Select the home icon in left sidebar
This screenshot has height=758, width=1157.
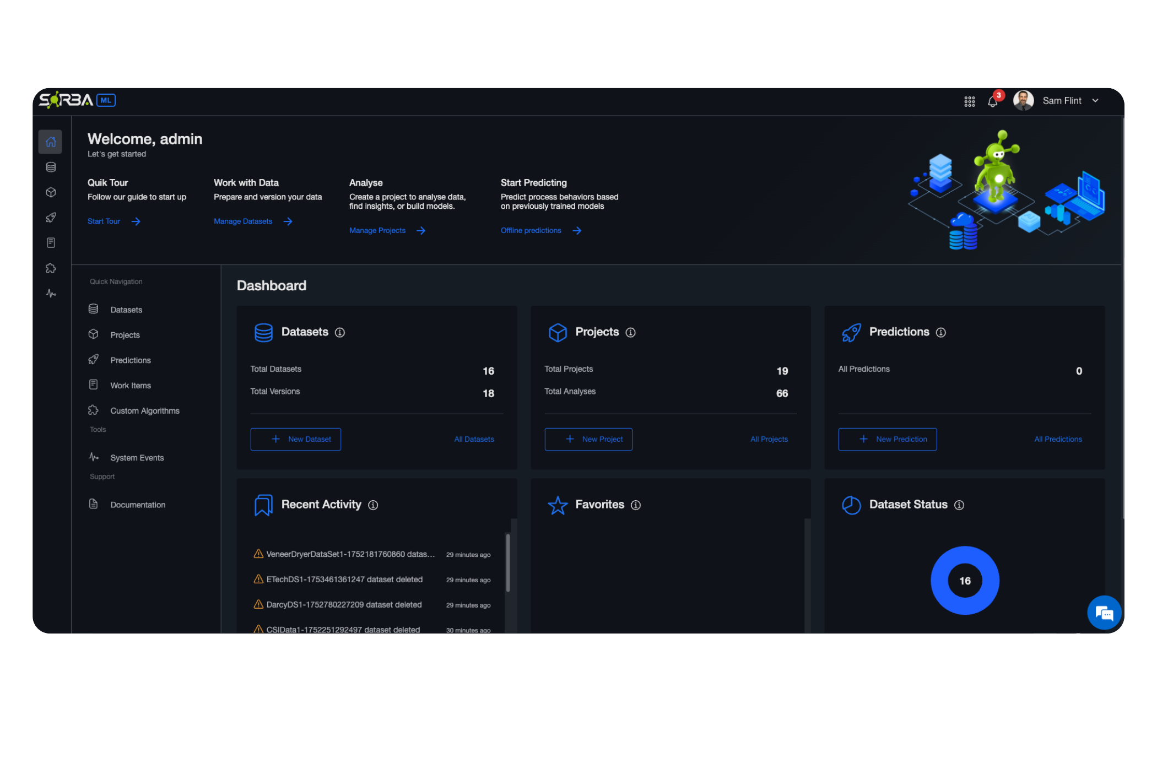pos(51,142)
